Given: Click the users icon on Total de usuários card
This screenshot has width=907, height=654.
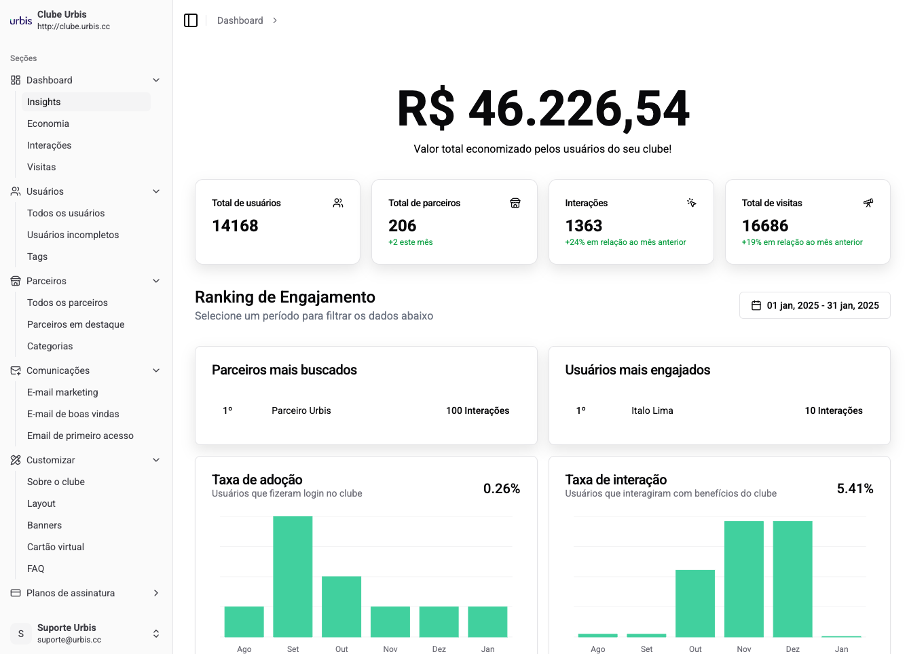Looking at the screenshot, I should [x=338, y=203].
